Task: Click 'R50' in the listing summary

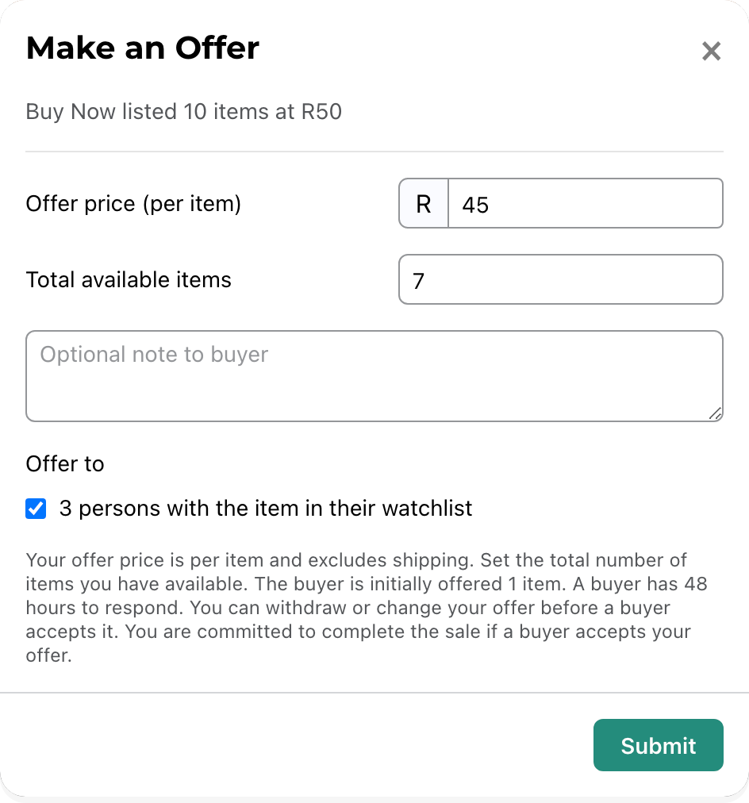Action: (321, 112)
